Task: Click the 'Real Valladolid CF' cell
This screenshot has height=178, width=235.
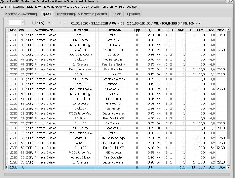Action: pyautogui.click(x=114, y=143)
